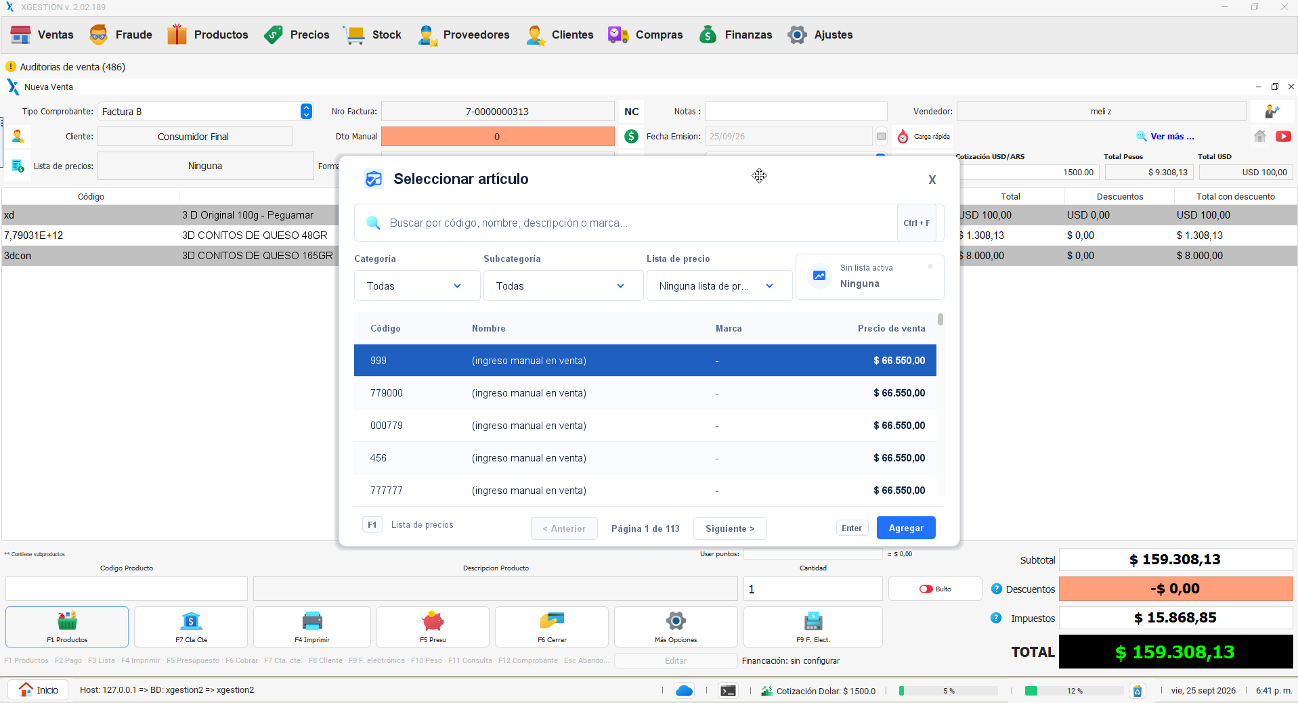The image size is (1298, 703).
Task: Click the price list icon beside Lista de precios
Action: [18, 166]
